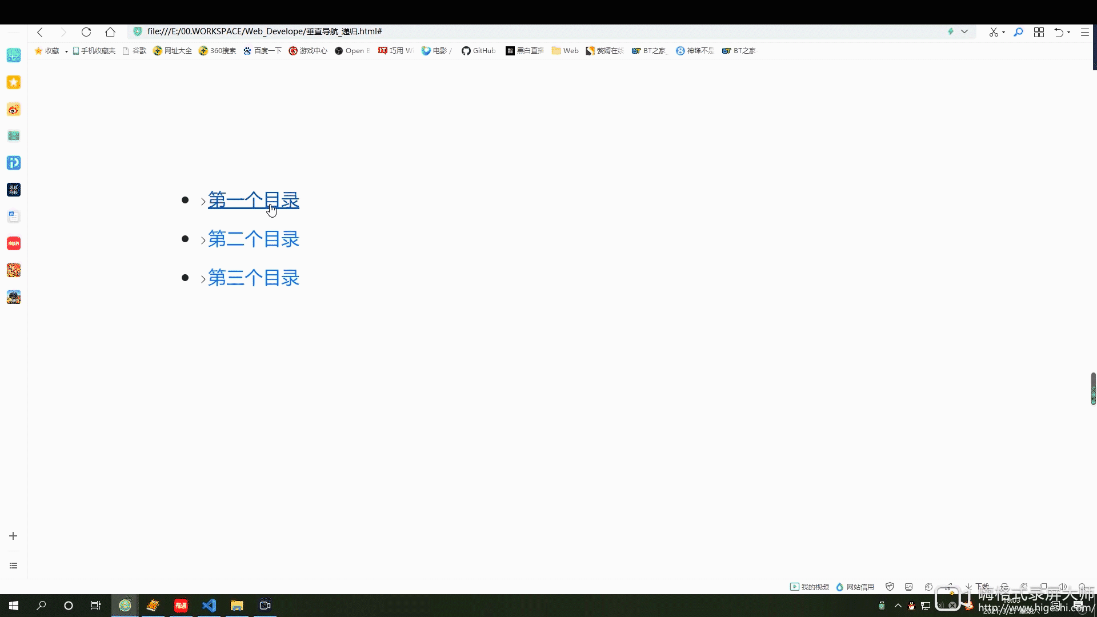This screenshot has width=1097, height=617.
Task: Click the undo arrow in the toolbar
Action: pyautogui.click(x=1060, y=32)
